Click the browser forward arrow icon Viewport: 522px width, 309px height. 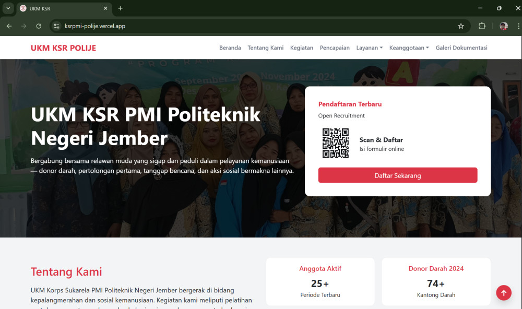pos(23,26)
